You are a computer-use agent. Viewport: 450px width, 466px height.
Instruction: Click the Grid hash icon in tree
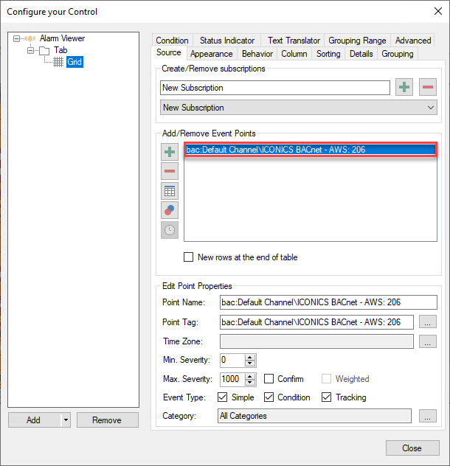point(58,62)
